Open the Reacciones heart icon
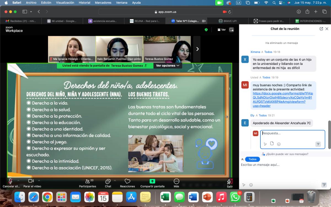331x207 pixels. coord(127,181)
